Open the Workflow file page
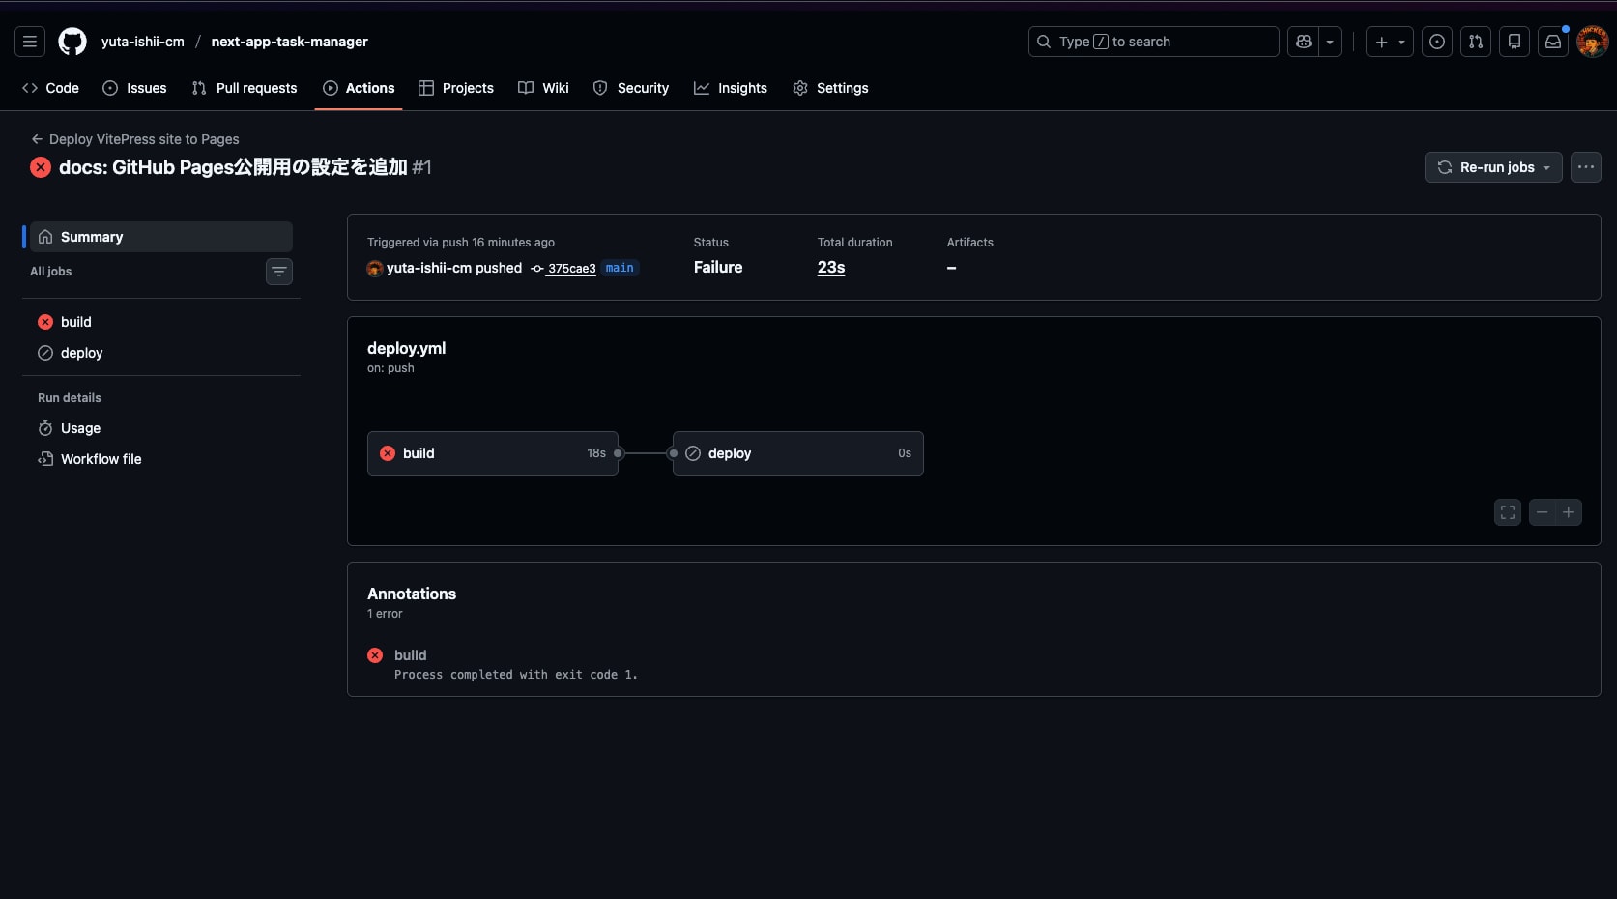Viewport: 1617px width, 899px height. pyautogui.click(x=161, y=459)
